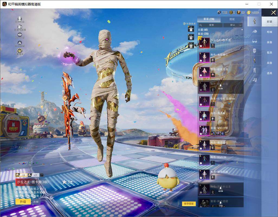Open the 时装 side tab
278x217 pixels.
270,22
